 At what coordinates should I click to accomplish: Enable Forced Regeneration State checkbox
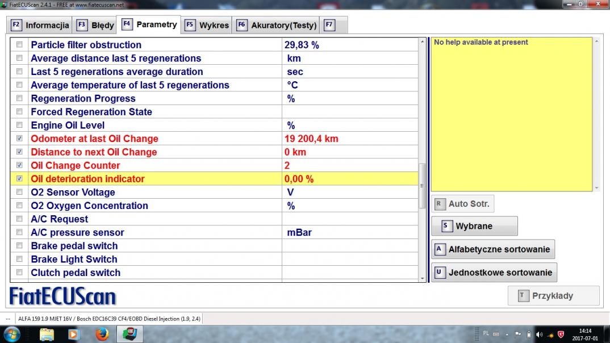pyautogui.click(x=19, y=112)
